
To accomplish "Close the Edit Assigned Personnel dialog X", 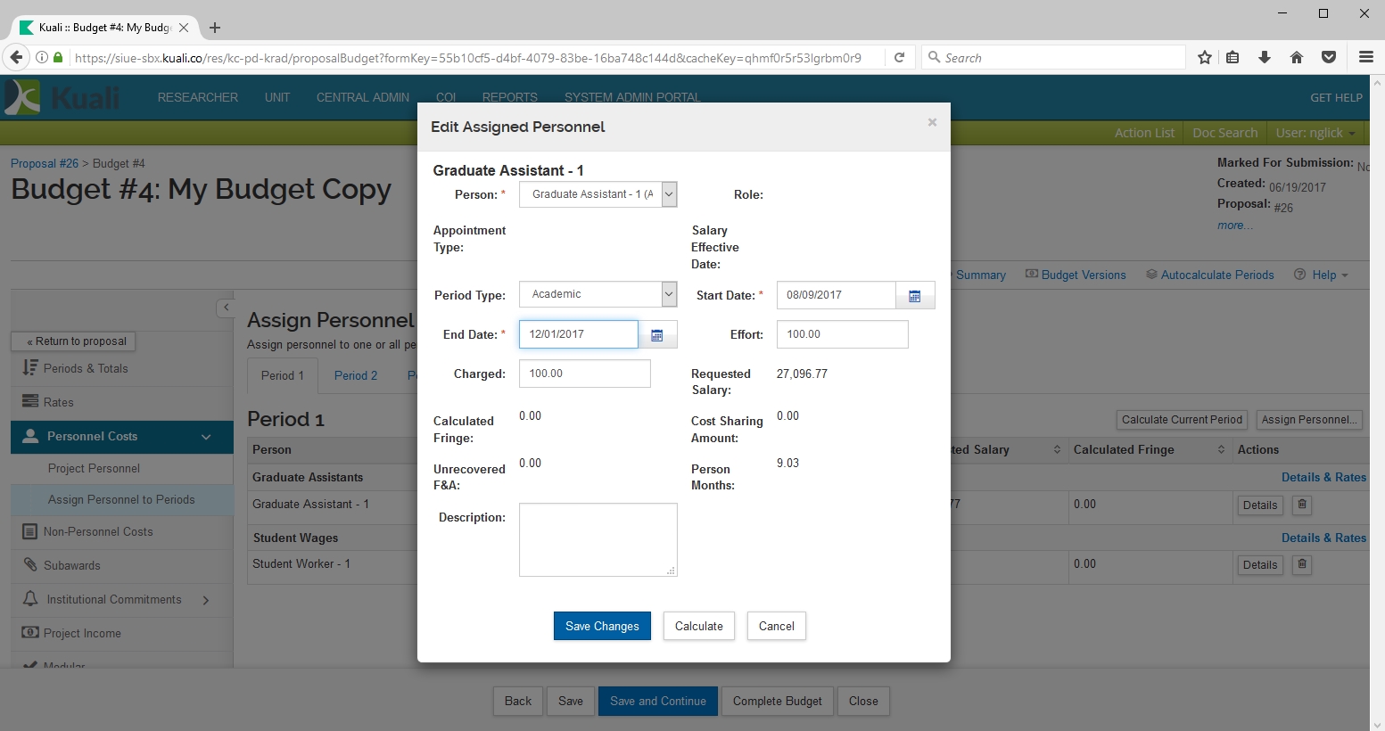I will point(932,123).
